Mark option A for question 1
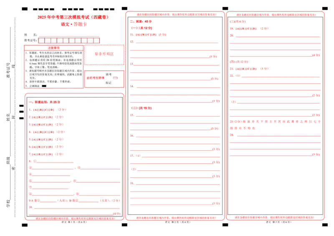The image size is (334, 236). 35,110
